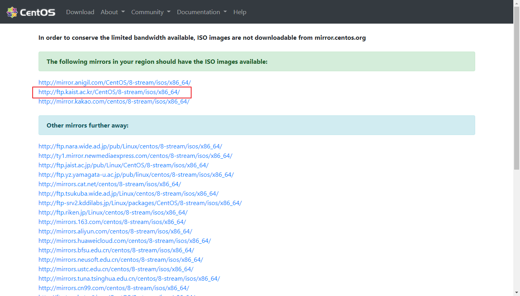This screenshot has width=520, height=296.
Task: Click the CentOS logo in the navbar
Action: tap(31, 12)
